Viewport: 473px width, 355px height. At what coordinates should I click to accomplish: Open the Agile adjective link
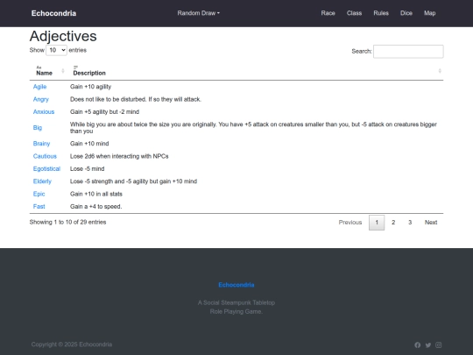(x=39, y=87)
